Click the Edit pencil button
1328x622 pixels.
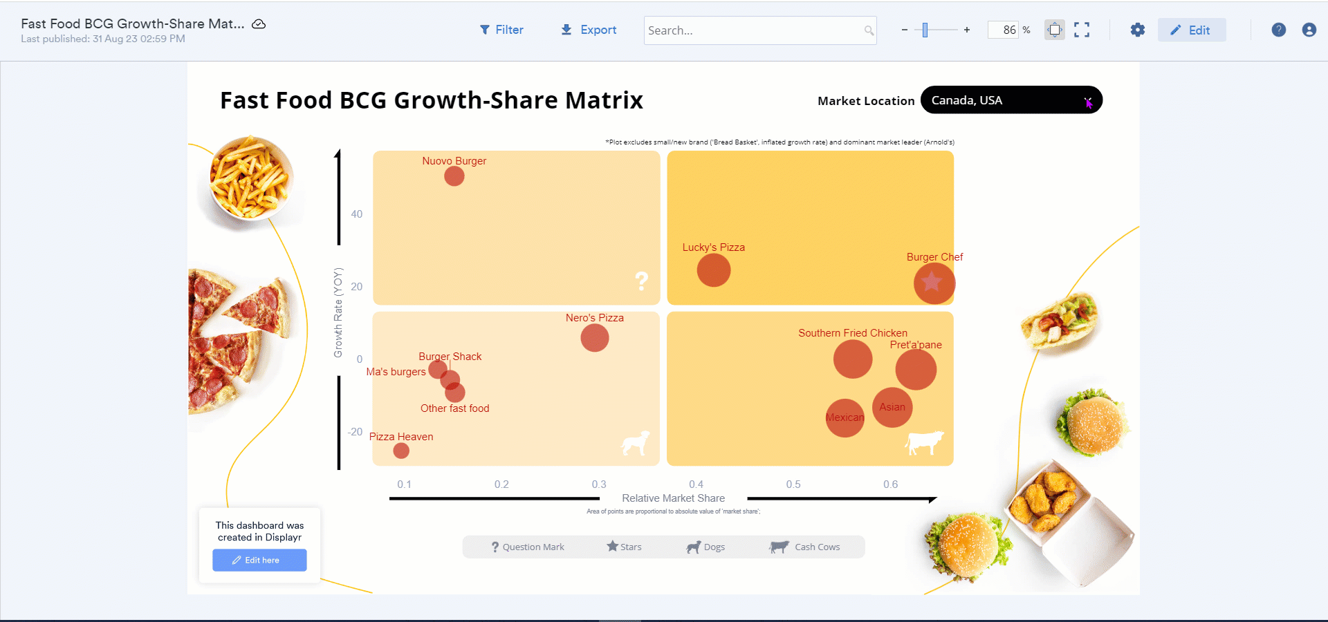pos(1191,30)
